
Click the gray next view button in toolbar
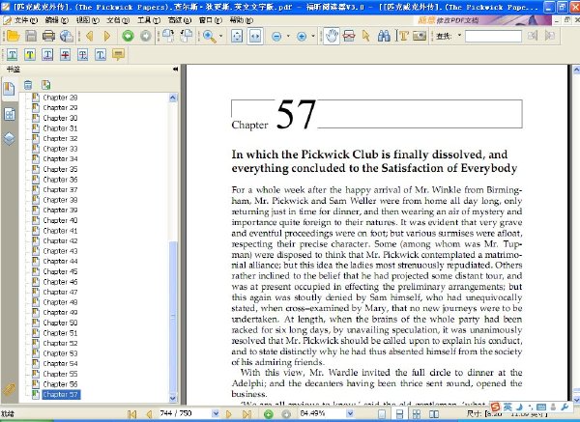click(146, 36)
